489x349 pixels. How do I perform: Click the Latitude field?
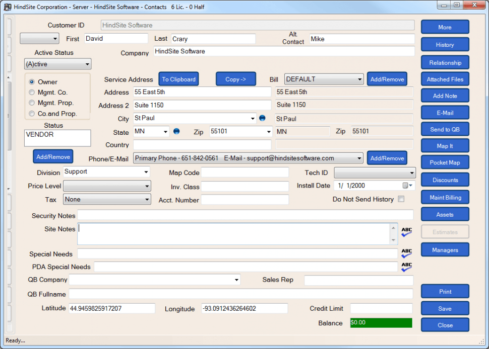click(x=112, y=308)
